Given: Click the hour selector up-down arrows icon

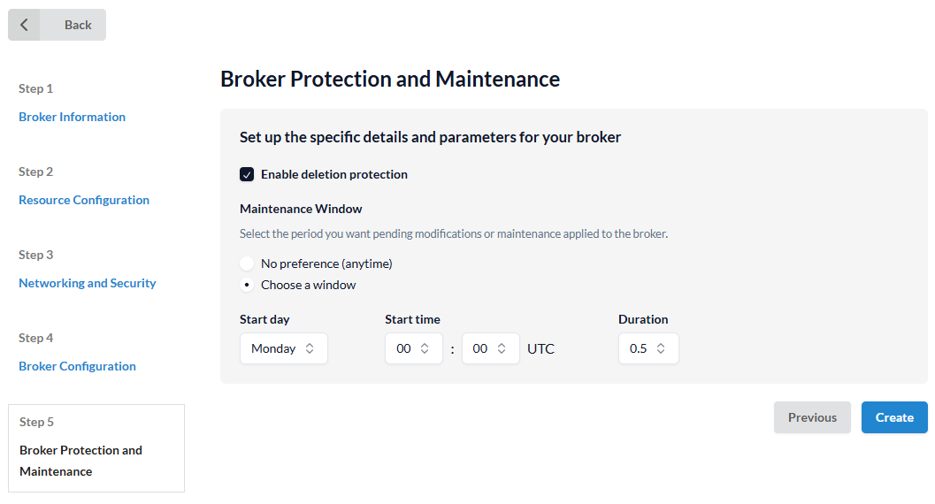Looking at the screenshot, I should 425,348.
